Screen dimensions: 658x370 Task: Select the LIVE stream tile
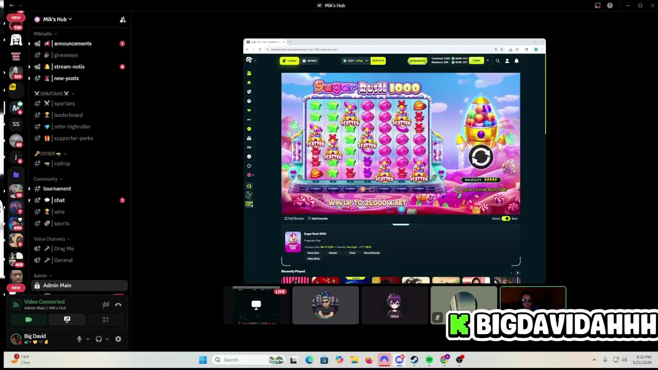pyautogui.click(x=256, y=306)
